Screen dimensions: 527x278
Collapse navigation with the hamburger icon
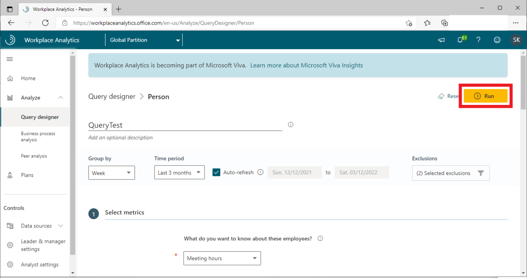[x=10, y=59]
